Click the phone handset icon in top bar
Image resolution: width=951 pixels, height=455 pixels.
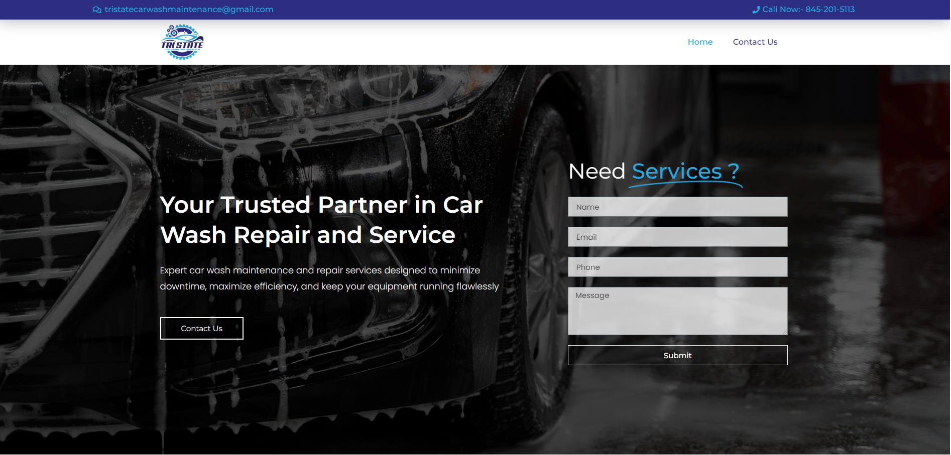(756, 10)
